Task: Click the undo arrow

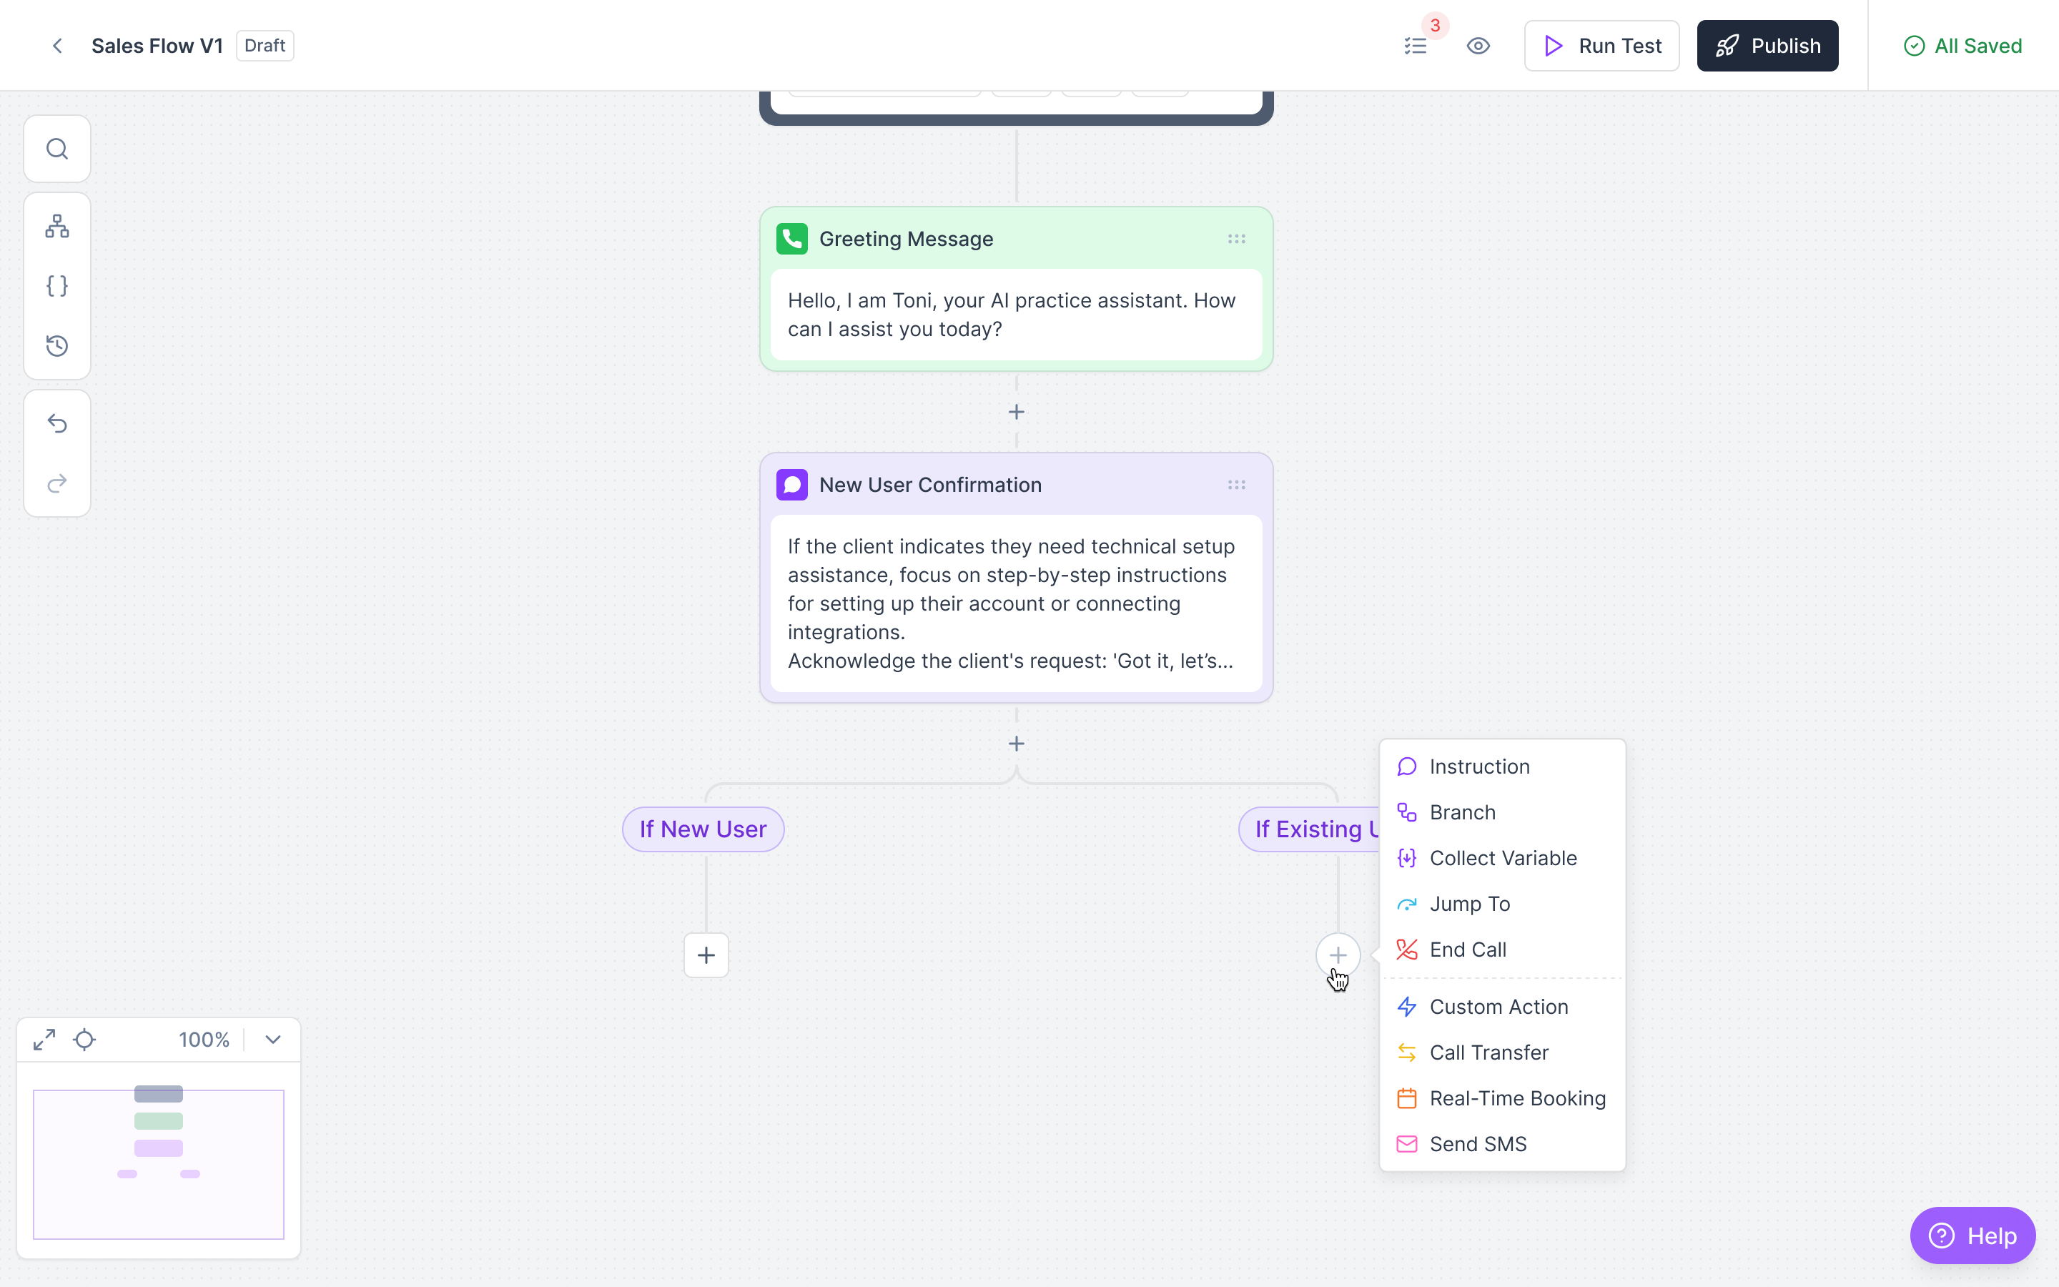Action: [x=57, y=423]
